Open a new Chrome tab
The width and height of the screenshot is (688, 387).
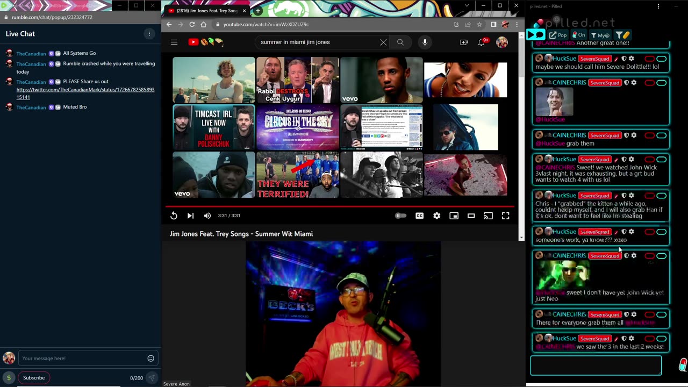pos(258,11)
